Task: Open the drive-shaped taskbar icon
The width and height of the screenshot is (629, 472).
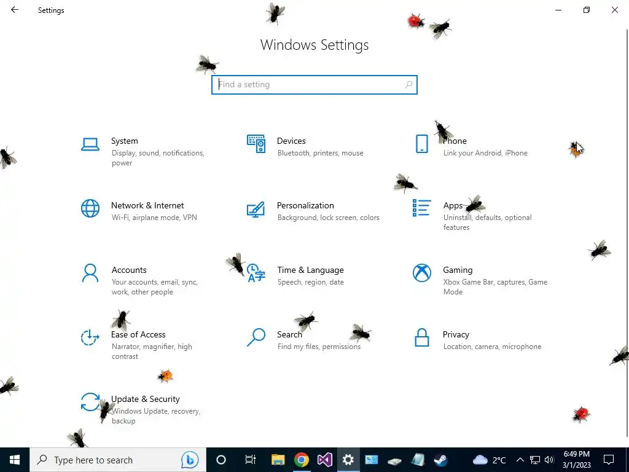Action: pos(394,460)
